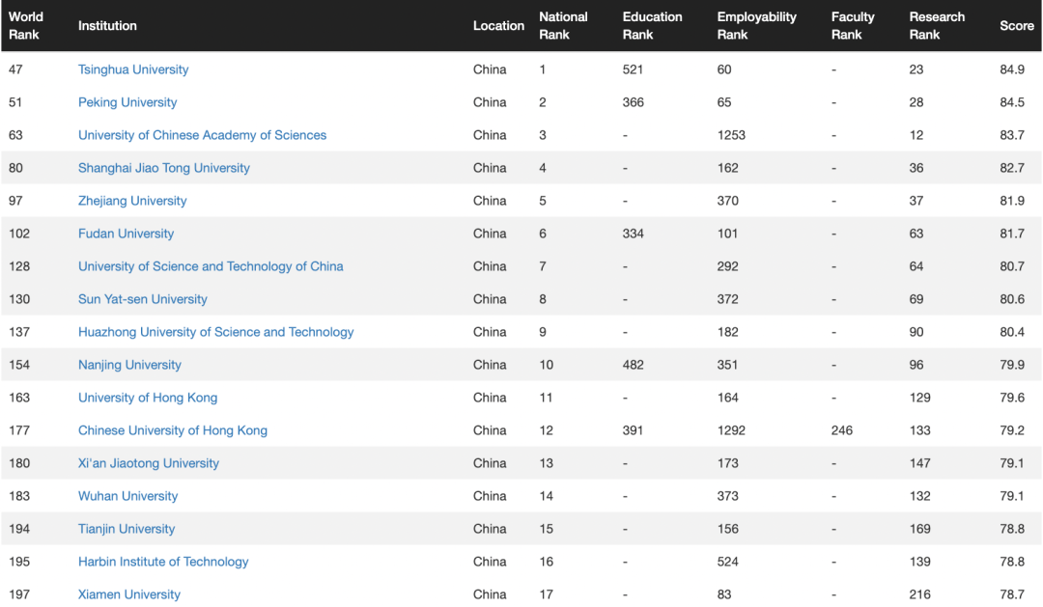Open University of Science and Technology of China
1043x607 pixels.
(x=211, y=266)
